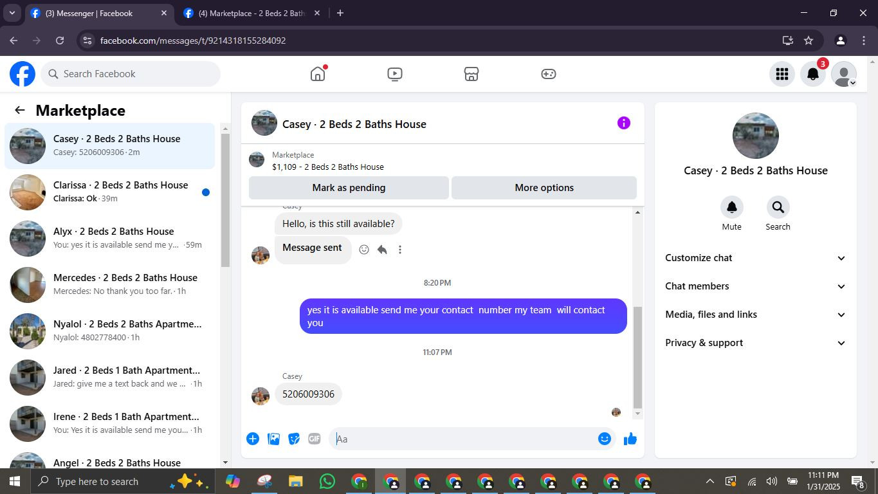Attach a photo file icon
The height and width of the screenshot is (494, 878).
tap(273, 439)
